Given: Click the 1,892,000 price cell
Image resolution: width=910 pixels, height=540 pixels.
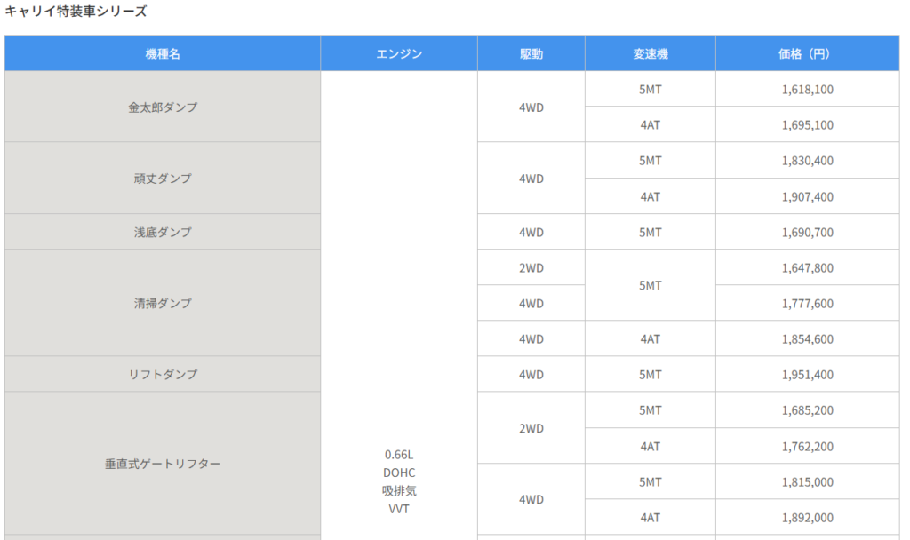Looking at the screenshot, I should (x=807, y=518).
